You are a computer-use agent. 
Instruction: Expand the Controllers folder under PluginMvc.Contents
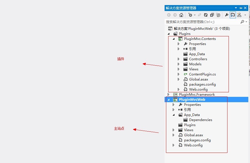click(179, 59)
